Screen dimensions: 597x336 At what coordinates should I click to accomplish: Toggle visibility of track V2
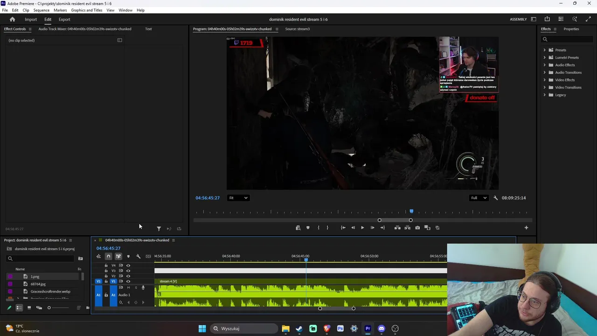(x=128, y=276)
